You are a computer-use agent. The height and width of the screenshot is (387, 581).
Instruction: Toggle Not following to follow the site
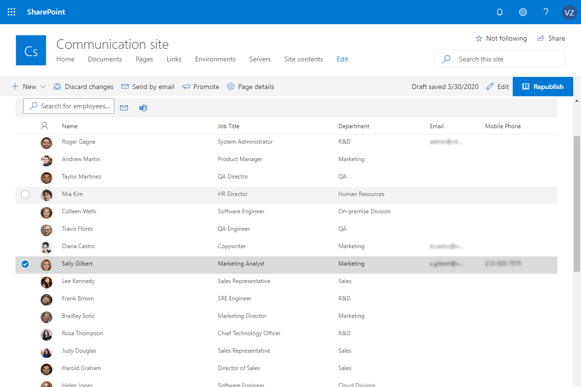501,38
